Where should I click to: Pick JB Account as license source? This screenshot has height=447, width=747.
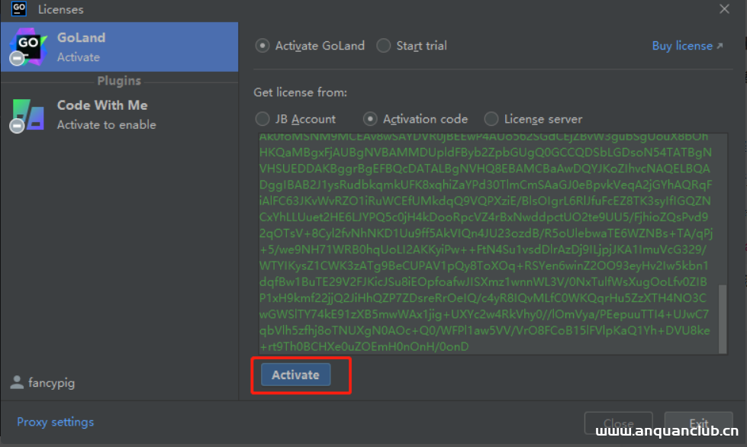click(x=262, y=119)
